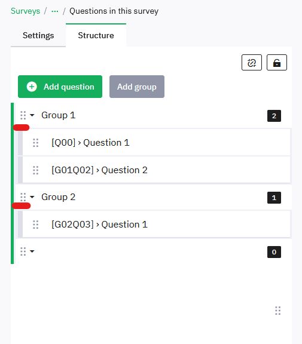Click the reorder-sync icon button above the question list

click(x=252, y=63)
